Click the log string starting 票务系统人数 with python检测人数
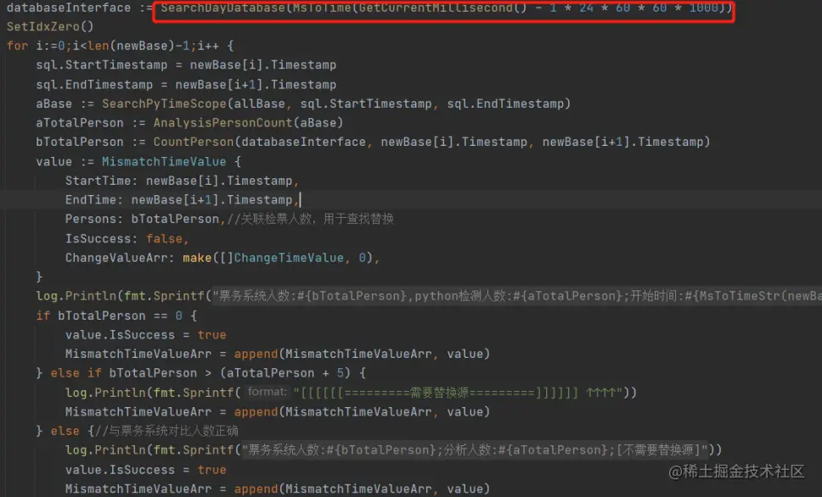Screen dimensions: 822x497 (516, 296)
